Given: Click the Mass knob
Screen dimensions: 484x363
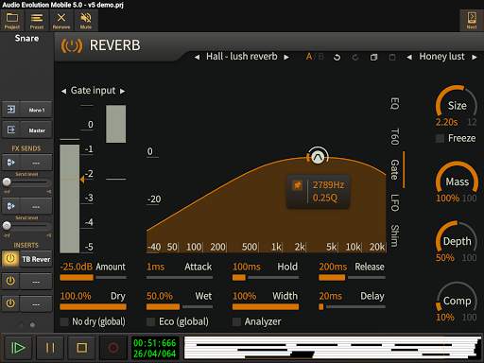Looking at the screenshot, I should [457, 181].
